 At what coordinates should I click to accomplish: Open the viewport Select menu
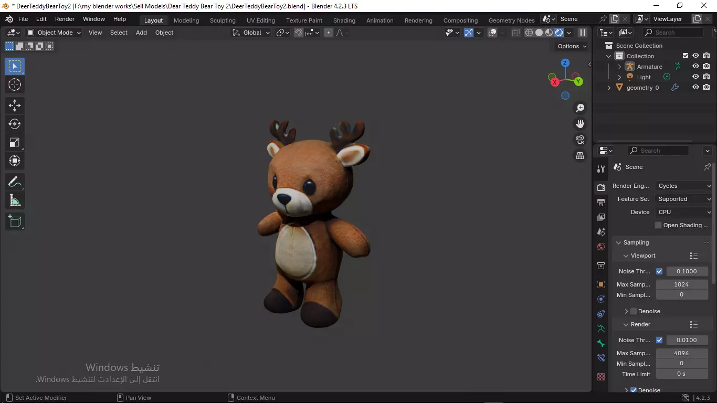119,33
